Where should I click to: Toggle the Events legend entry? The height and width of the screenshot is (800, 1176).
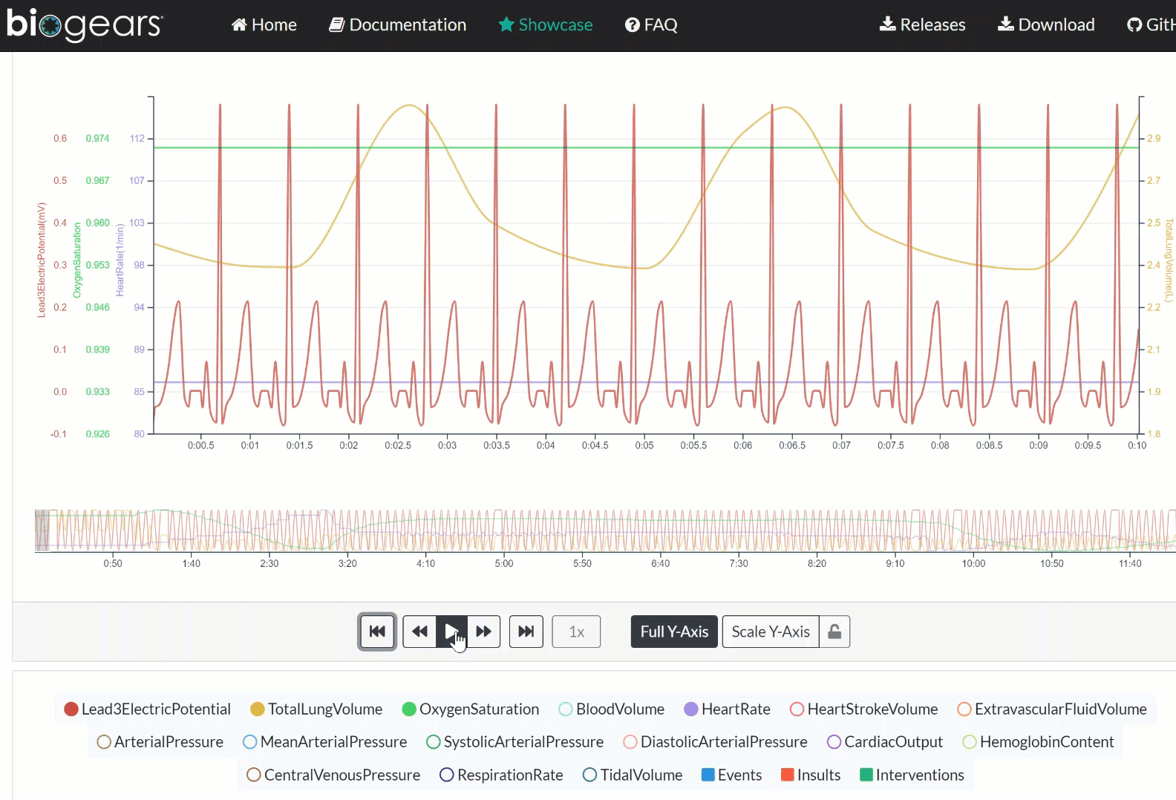coord(731,775)
